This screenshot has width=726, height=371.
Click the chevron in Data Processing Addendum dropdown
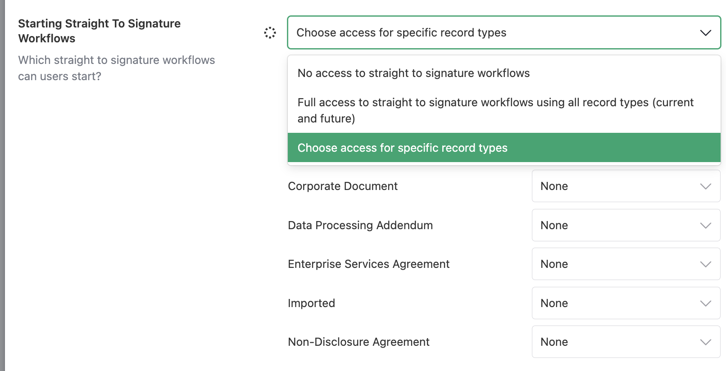click(705, 226)
